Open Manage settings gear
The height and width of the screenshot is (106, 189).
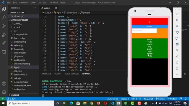click(4, 92)
